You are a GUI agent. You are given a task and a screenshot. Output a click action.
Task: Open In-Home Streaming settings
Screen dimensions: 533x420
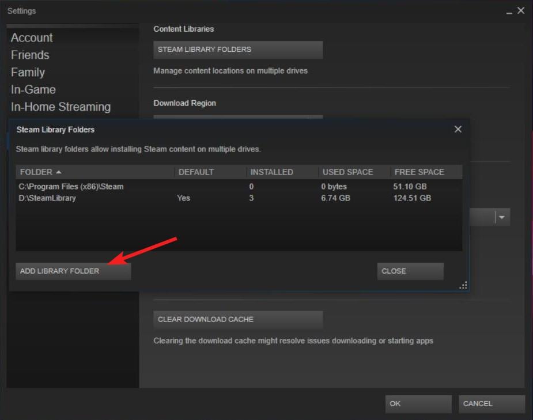coord(61,107)
